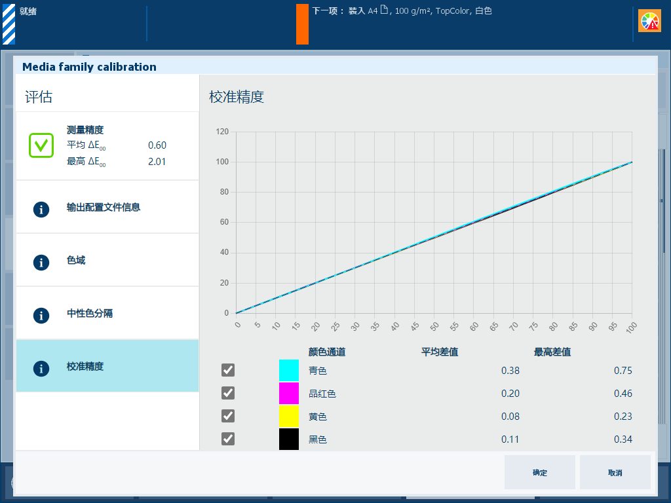Click the 下一项 next media info text
Screen dimensions: 671x503
[402, 10]
